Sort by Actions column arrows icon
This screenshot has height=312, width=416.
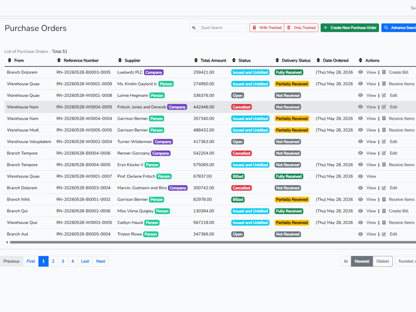tap(361, 60)
